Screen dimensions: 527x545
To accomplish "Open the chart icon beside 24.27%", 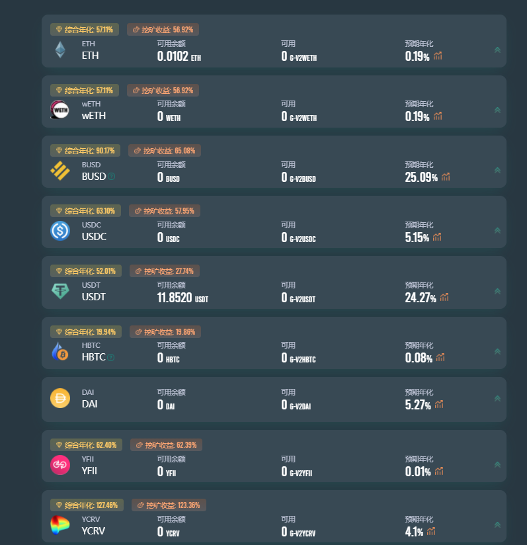I will [444, 297].
